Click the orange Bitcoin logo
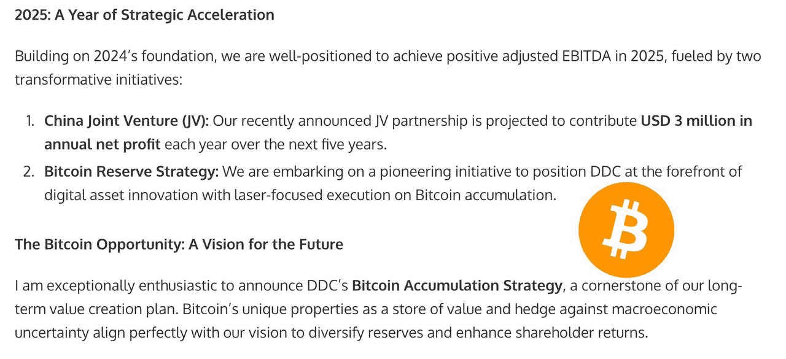The image size is (786, 359). click(x=626, y=230)
